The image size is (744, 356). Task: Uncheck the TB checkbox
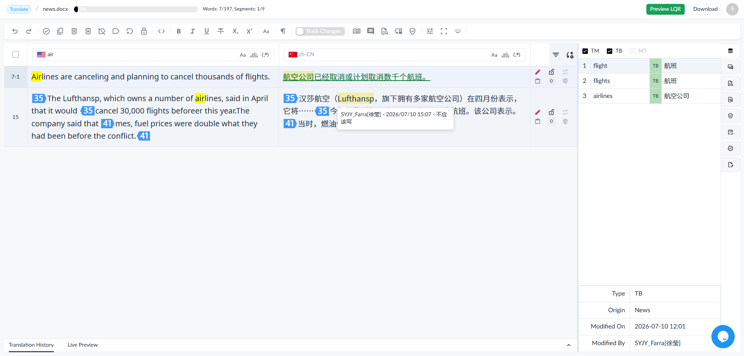pyautogui.click(x=610, y=51)
